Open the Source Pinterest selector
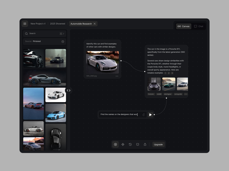 (45, 42)
